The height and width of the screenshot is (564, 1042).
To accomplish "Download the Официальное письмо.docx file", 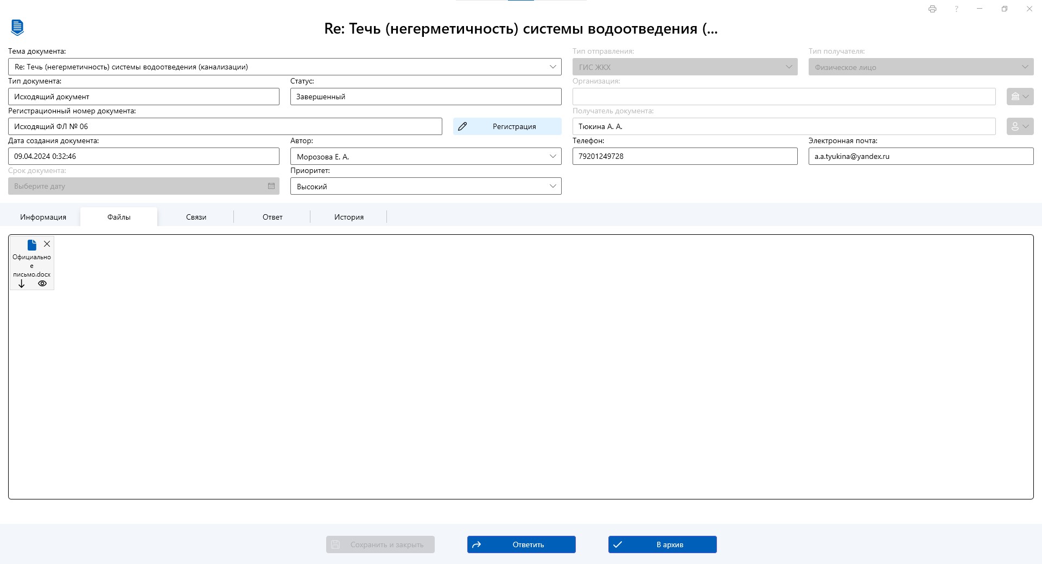I will pyautogui.click(x=22, y=284).
